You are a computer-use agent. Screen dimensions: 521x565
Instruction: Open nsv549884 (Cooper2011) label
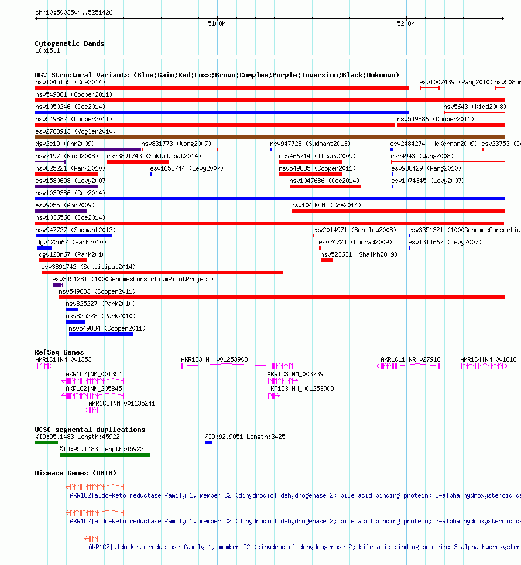tap(107, 328)
